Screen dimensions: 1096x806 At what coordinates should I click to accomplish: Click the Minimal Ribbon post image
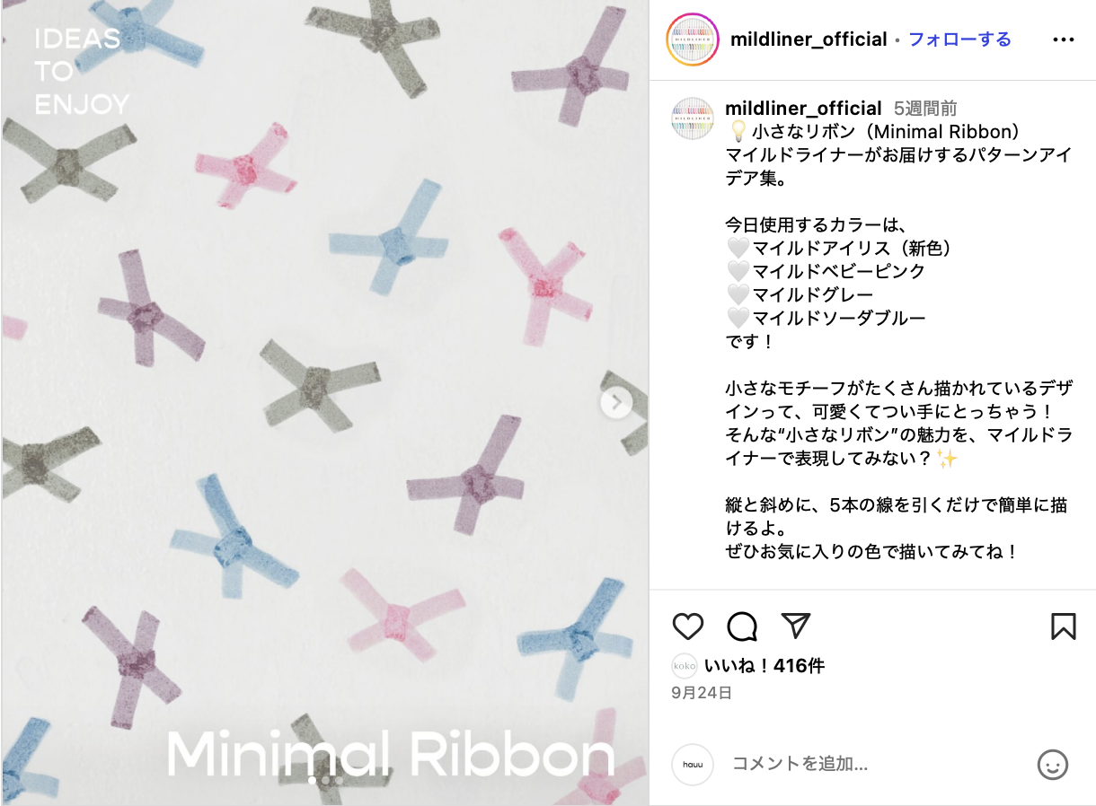click(x=325, y=403)
